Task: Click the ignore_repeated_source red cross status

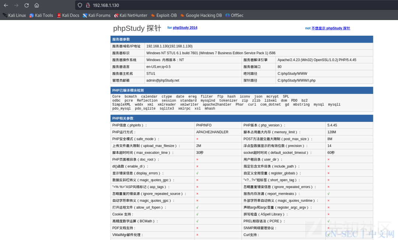Action: [x=197, y=194]
